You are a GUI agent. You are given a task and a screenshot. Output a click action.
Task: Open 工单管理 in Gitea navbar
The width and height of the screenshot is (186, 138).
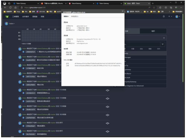15,17
